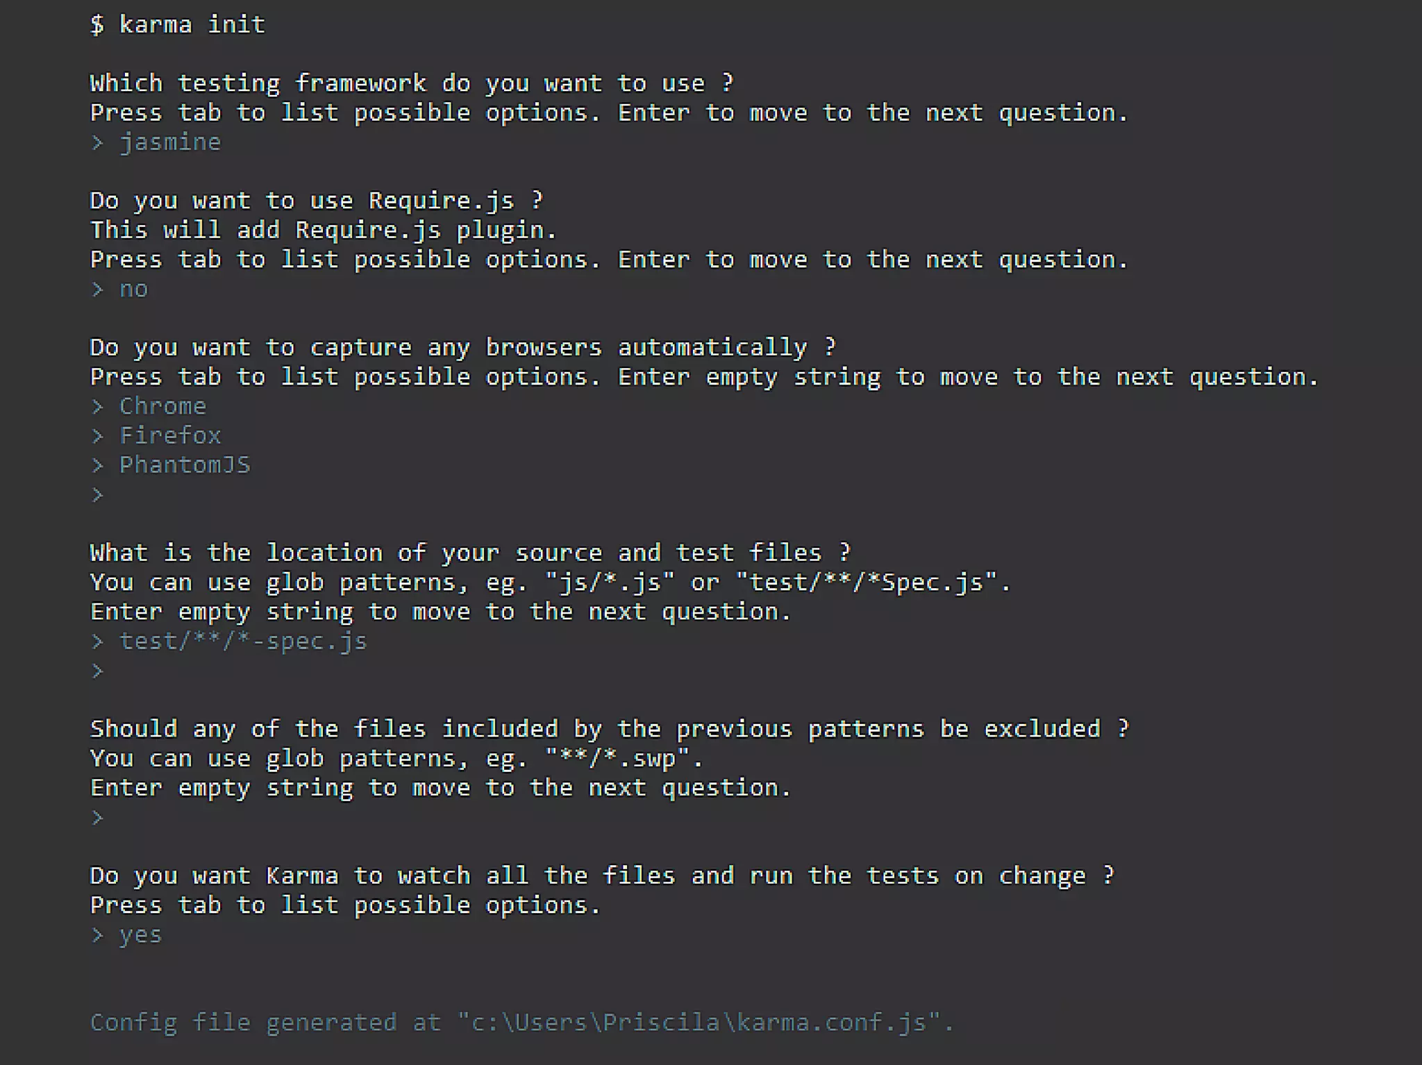Click the empty prompt below PhantomJS
Image resolution: width=1422 pixels, height=1065 pixels.
tap(98, 494)
